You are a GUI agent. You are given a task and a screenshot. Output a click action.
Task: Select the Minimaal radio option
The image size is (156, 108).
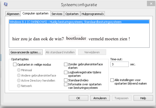click(x=19, y=70)
